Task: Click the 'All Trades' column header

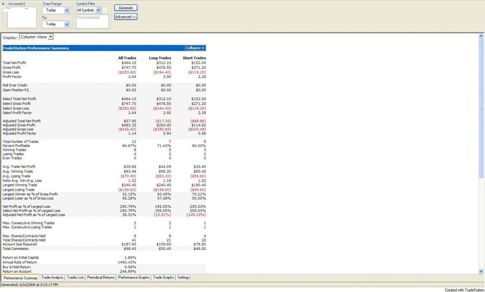Action: click(127, 58)
